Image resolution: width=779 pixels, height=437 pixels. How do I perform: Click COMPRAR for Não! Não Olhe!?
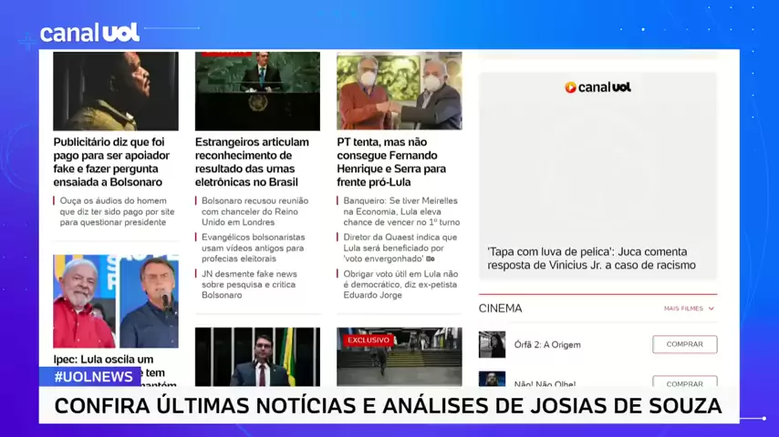click(x=685, y=382)
